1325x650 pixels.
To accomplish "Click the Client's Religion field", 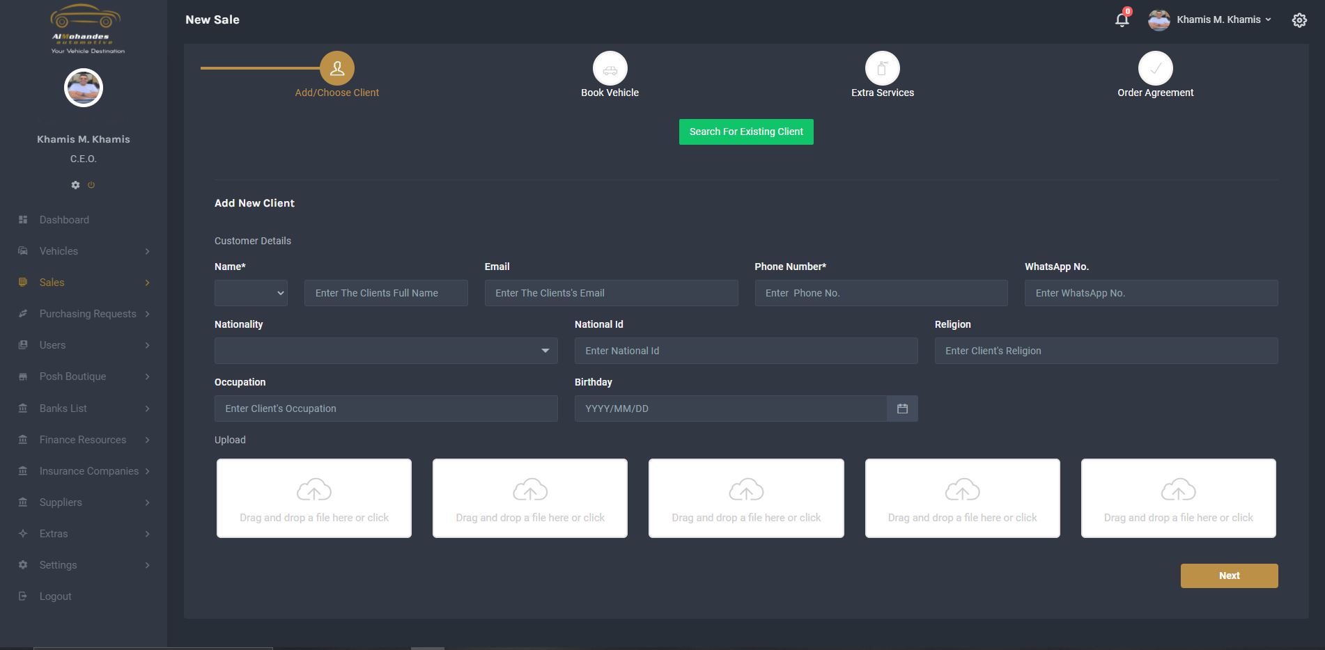I will [1106, 351].
